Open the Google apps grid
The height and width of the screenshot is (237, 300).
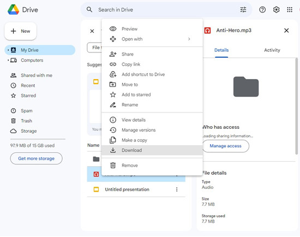[290, 10]
